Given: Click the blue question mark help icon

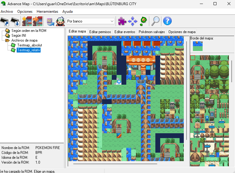Looking at the screenshot, I should pos(167,21).
